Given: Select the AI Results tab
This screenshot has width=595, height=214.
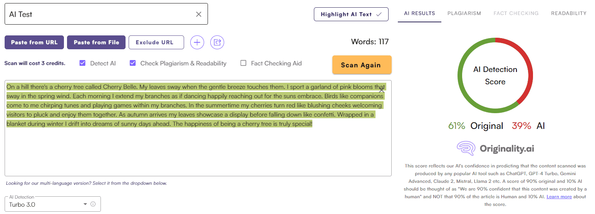Looking at the screenshot, I should (x=419, y=13).
